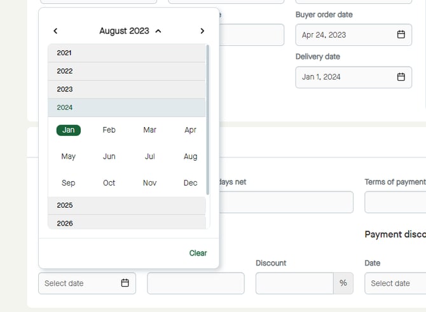Click the Discount percentage input field
The width and height of the screenshot is (426, 312).
click(x=294, y=283)
